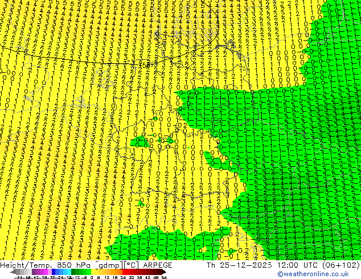The width and height of the screenshot is (361, 279).
Task: Pick the red legend swatch at 24
Action: [124, 272]
